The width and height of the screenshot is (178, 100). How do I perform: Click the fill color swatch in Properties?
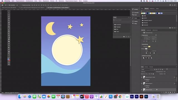pos(149,47)
